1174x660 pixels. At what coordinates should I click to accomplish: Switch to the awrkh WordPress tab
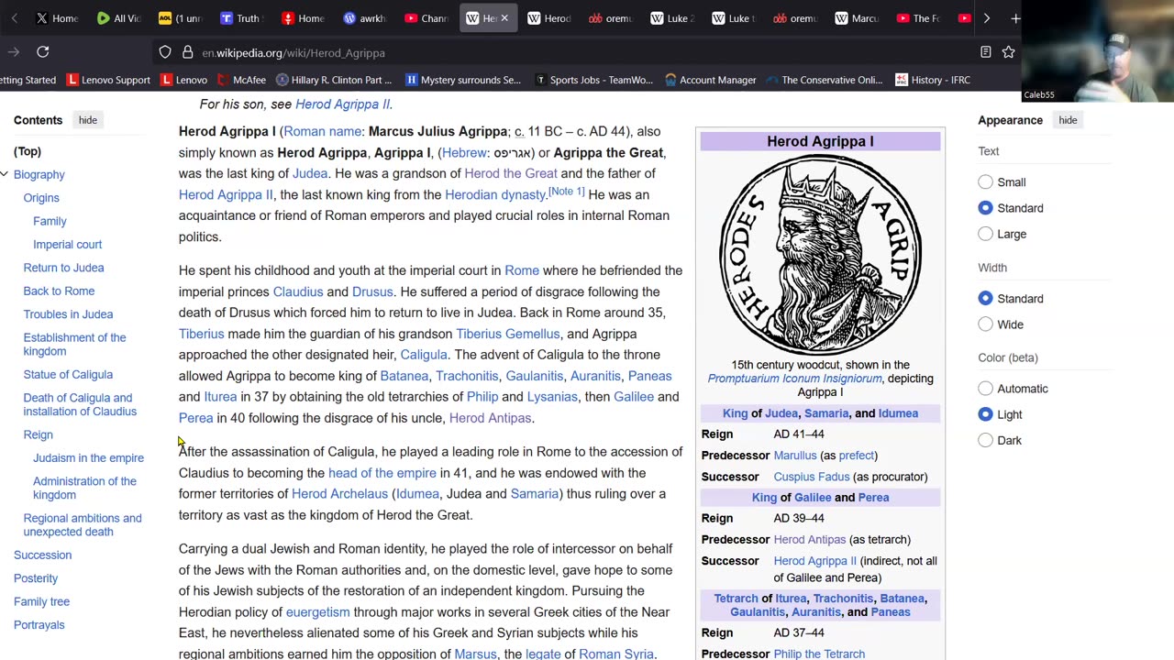(364, 18)
